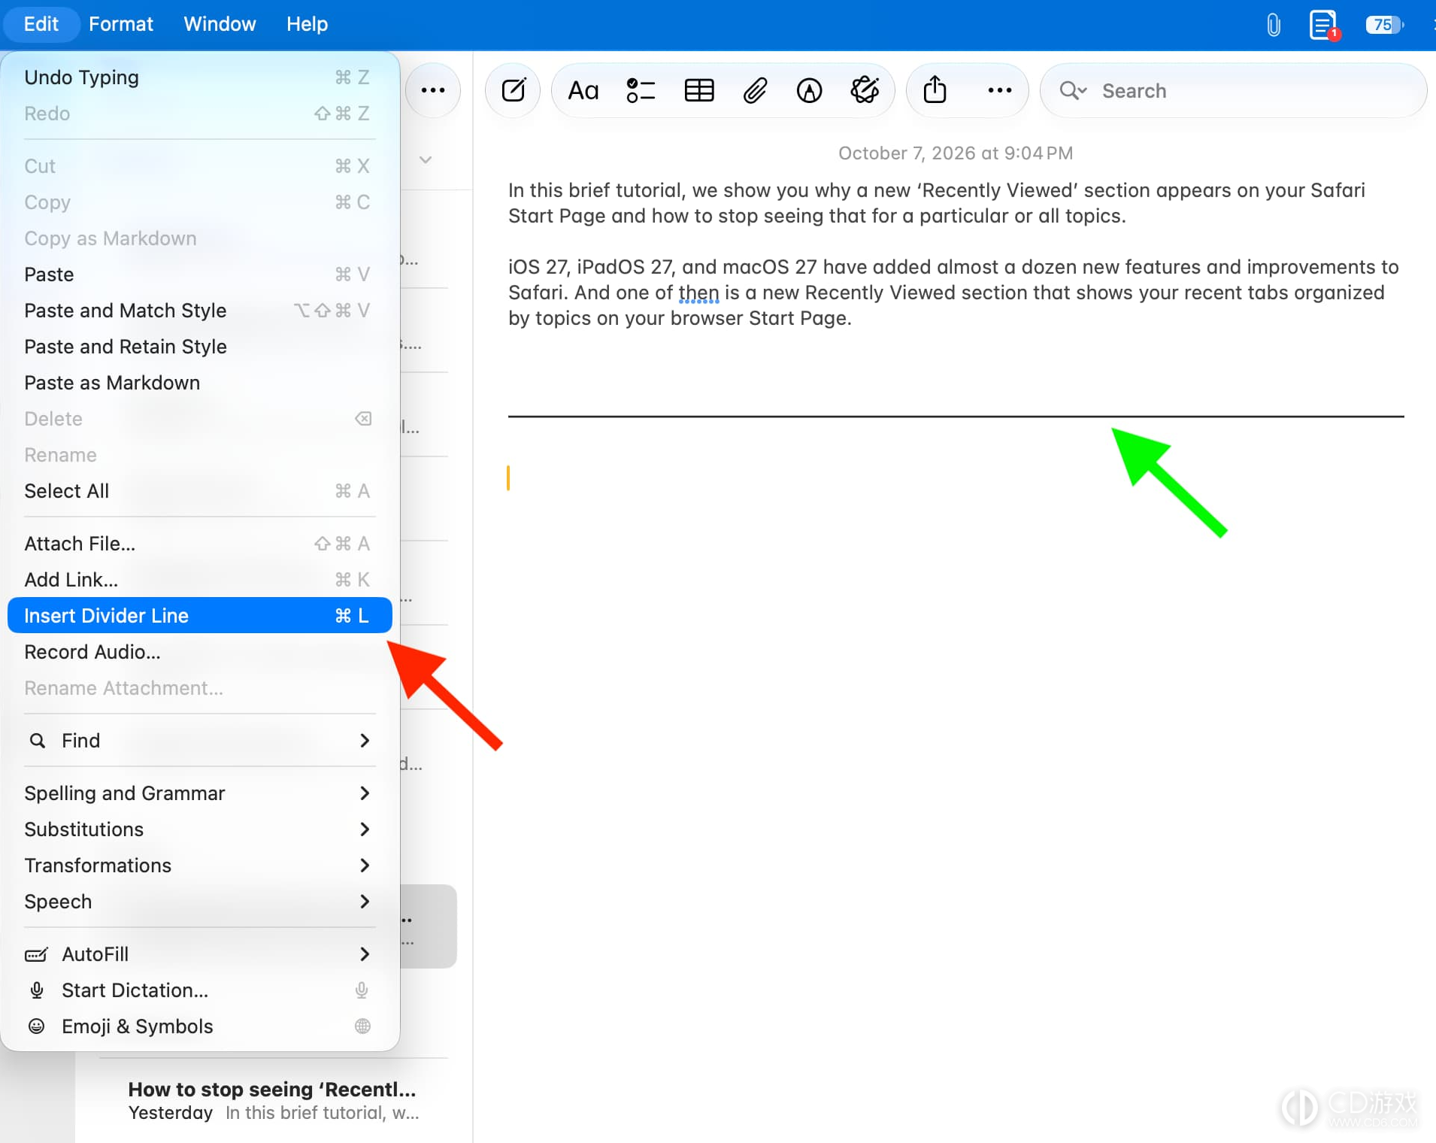Expand the Transformations submenu
The image size is (1436, 1143).
199,866
